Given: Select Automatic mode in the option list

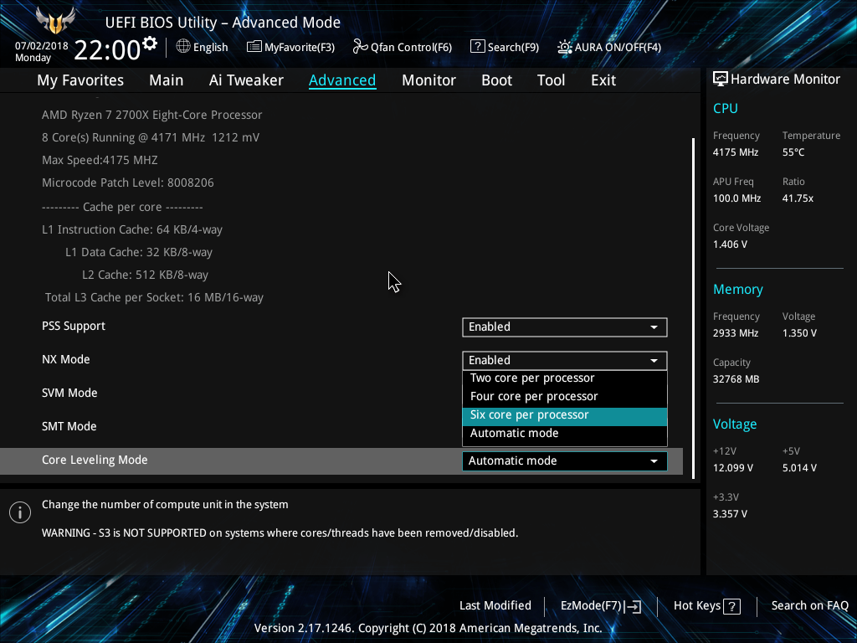Looking at the screenshot, I should point(565,433).
